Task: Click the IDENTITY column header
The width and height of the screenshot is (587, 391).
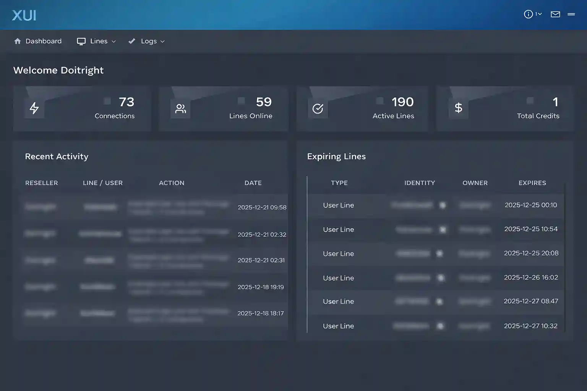Action: tap(420, 183)
